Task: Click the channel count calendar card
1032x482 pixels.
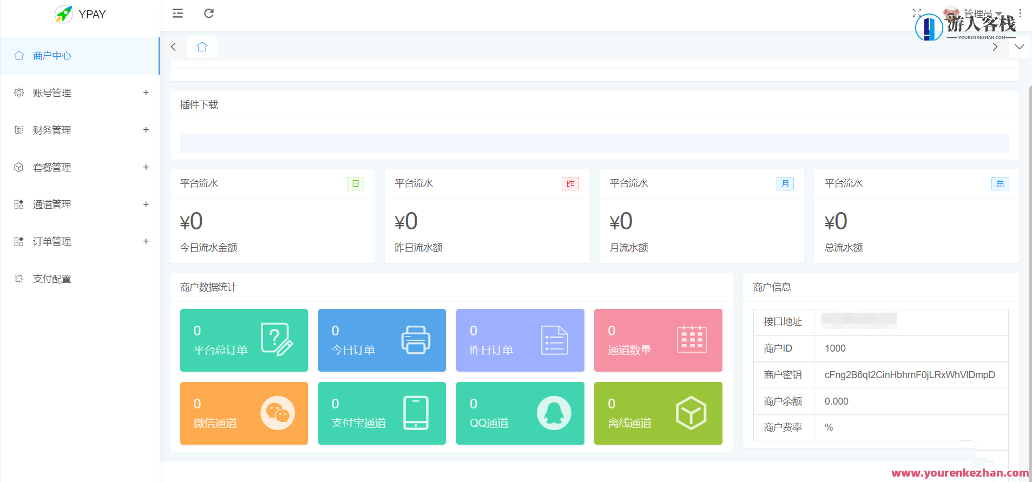Action: [x=658, y=340]
